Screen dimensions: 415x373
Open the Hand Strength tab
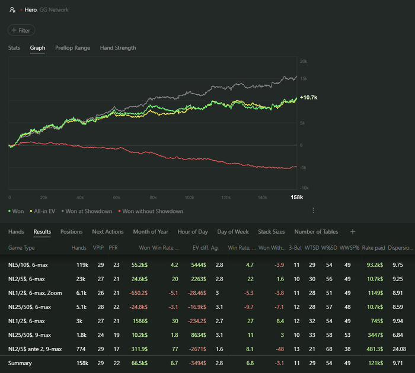(x=118, y=48)
